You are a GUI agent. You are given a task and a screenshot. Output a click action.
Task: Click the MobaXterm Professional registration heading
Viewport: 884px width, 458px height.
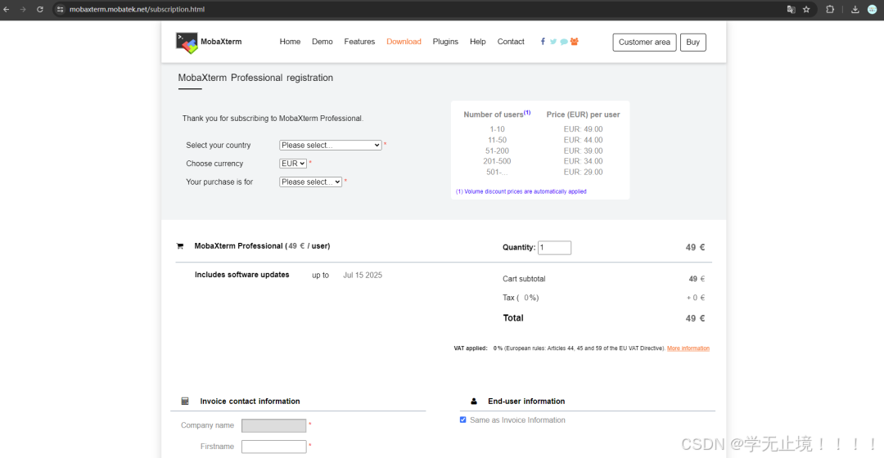[x=255, y=78]
